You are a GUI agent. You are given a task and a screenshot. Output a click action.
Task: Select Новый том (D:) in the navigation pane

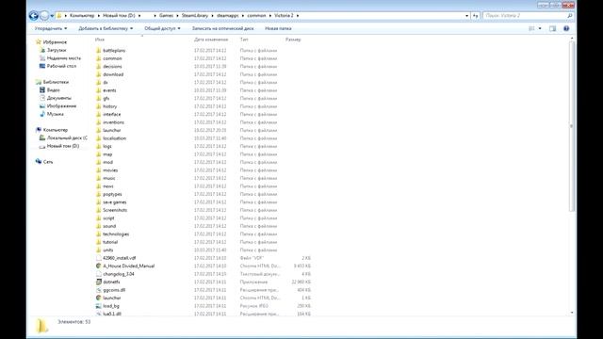tap(63, 146)
